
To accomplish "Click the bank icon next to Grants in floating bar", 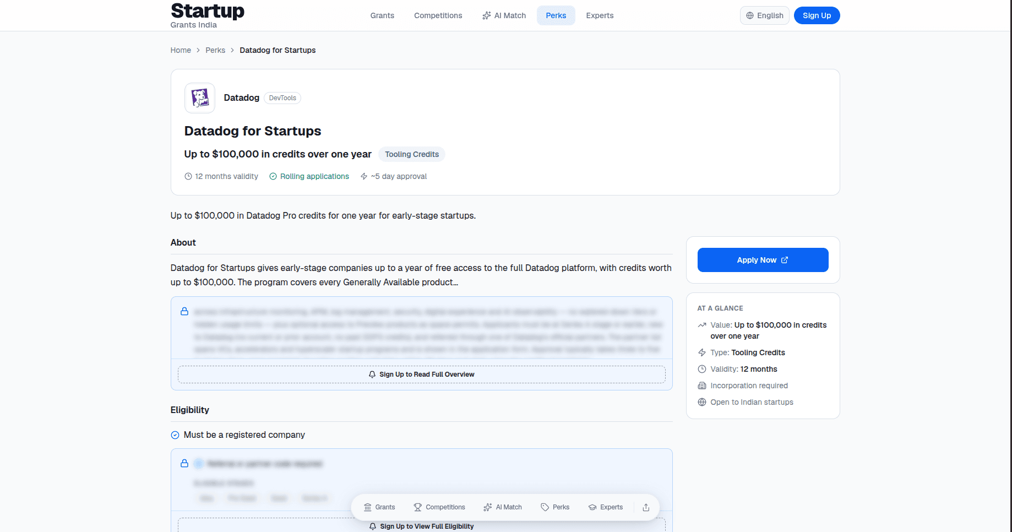I will [368, 507].
